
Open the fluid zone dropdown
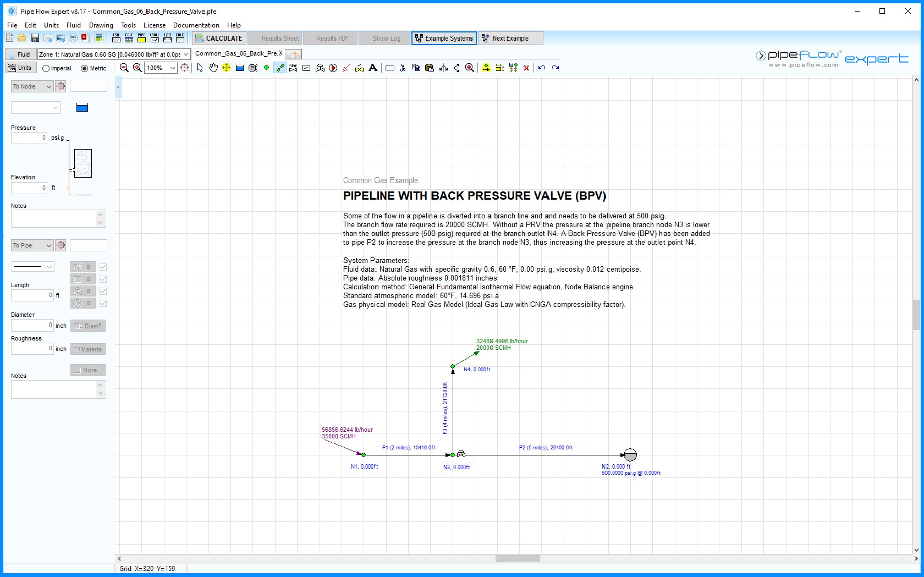point(186,54)
